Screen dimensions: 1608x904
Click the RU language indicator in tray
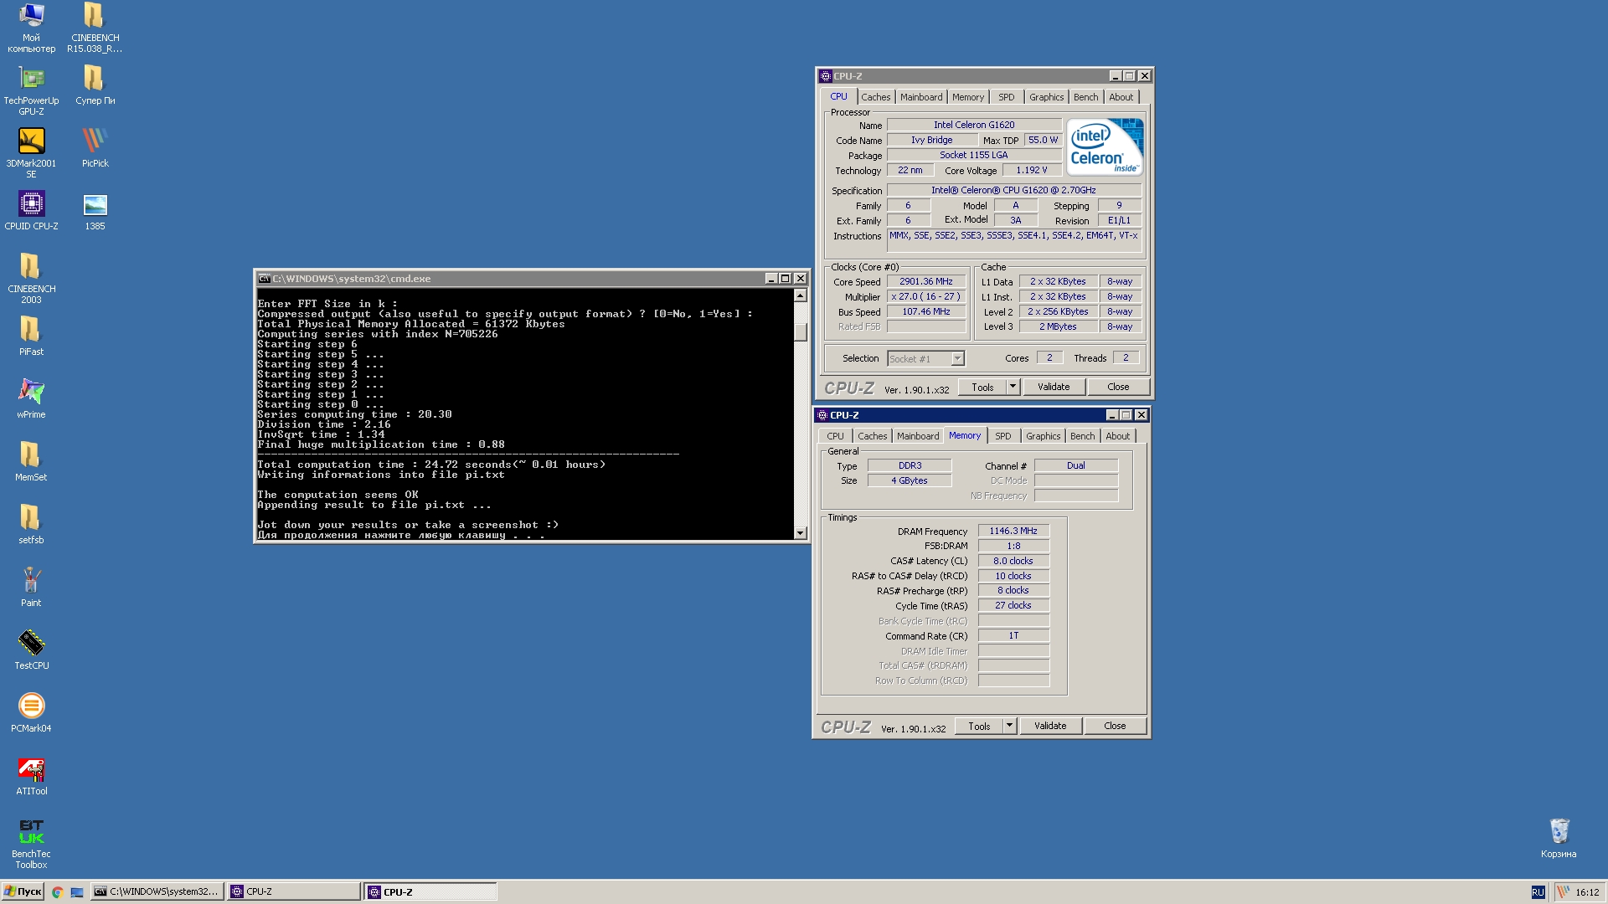point(1538,892)
